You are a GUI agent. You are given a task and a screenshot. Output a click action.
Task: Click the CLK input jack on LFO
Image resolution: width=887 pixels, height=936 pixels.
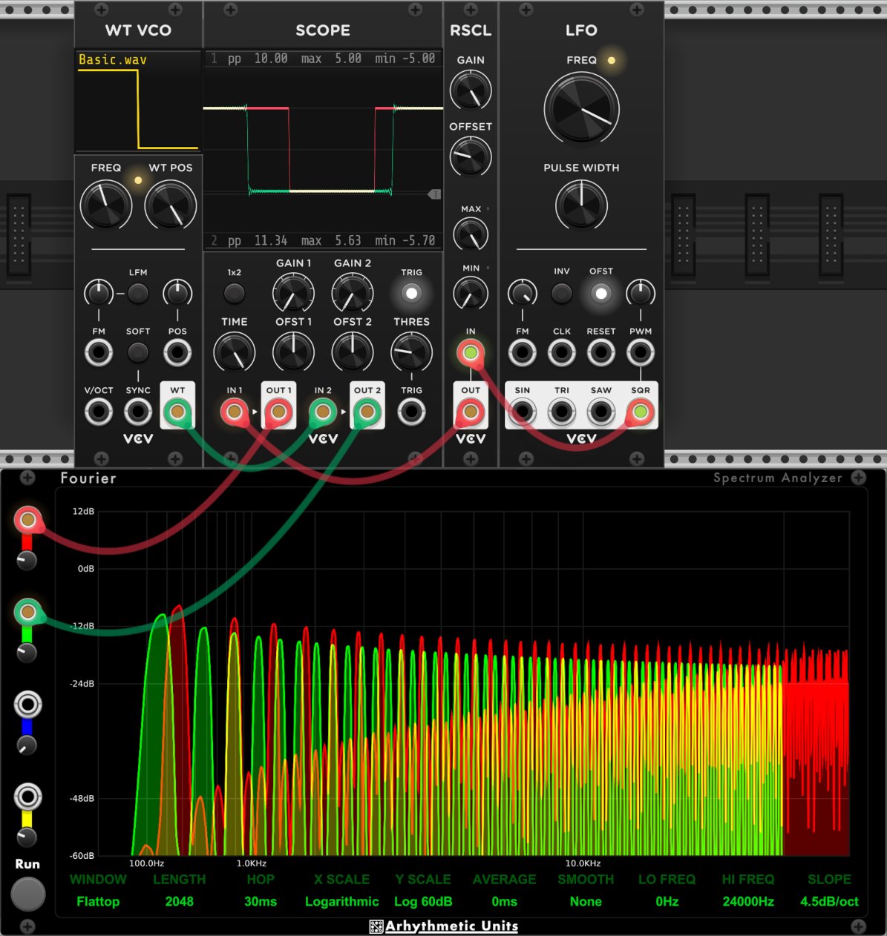(562, 352)
